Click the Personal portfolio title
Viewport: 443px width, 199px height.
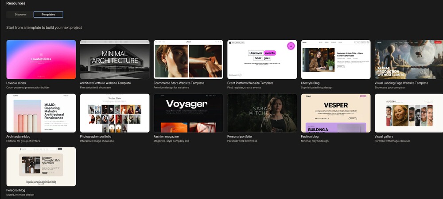[239, 137]
